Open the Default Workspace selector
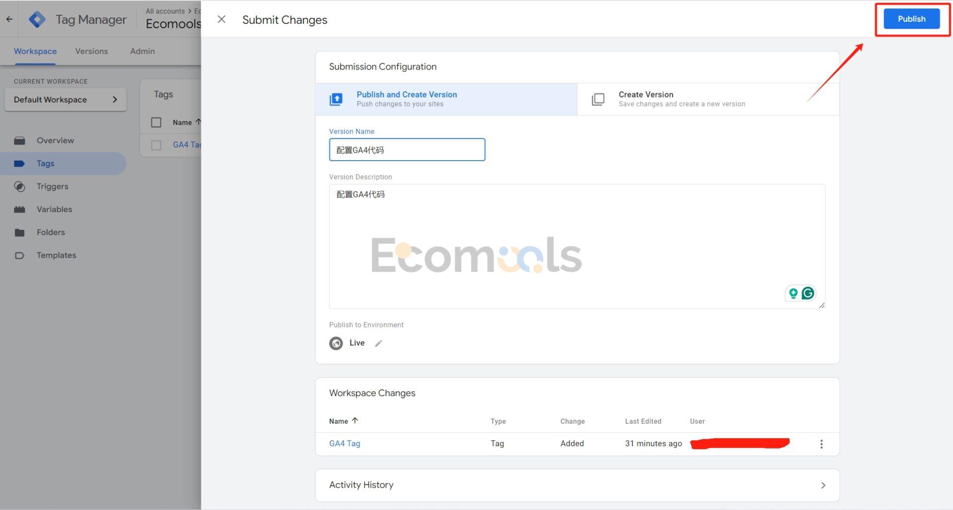 point(66,100)
